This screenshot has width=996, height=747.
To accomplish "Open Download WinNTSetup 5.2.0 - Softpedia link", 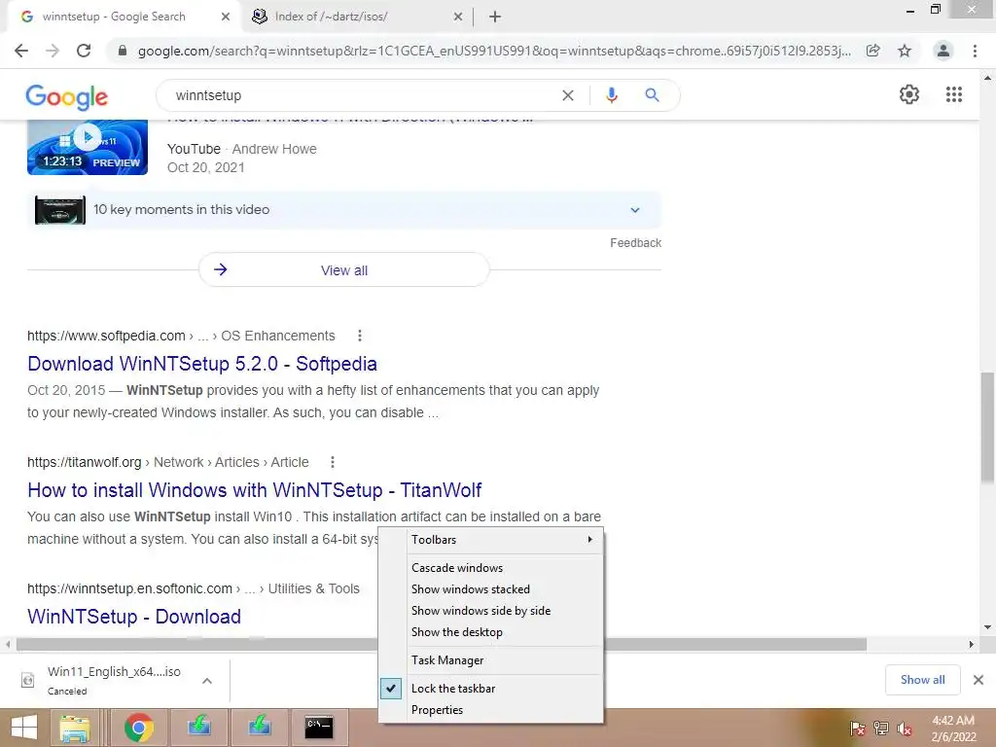I will [202, 364].
